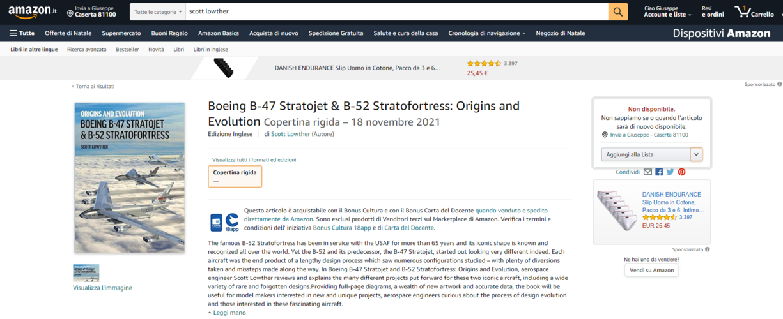The image size is (783, 319).
Task: Open the Tutte le categorie search dropdown
Action: click(158, 11)
